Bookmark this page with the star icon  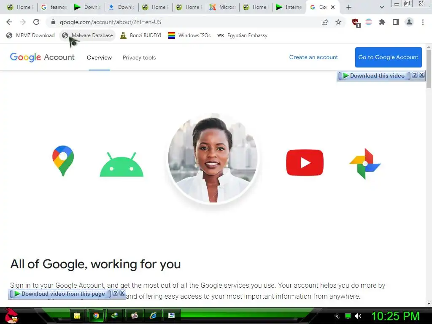(338, 22)
